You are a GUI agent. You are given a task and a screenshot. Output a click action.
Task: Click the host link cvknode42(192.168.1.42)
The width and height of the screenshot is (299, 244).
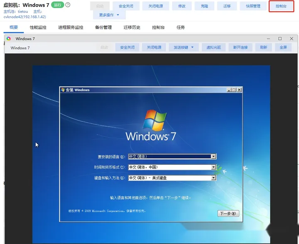(x=25, y=17)
